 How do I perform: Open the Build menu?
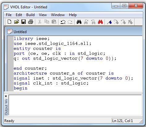pos(30,15)
